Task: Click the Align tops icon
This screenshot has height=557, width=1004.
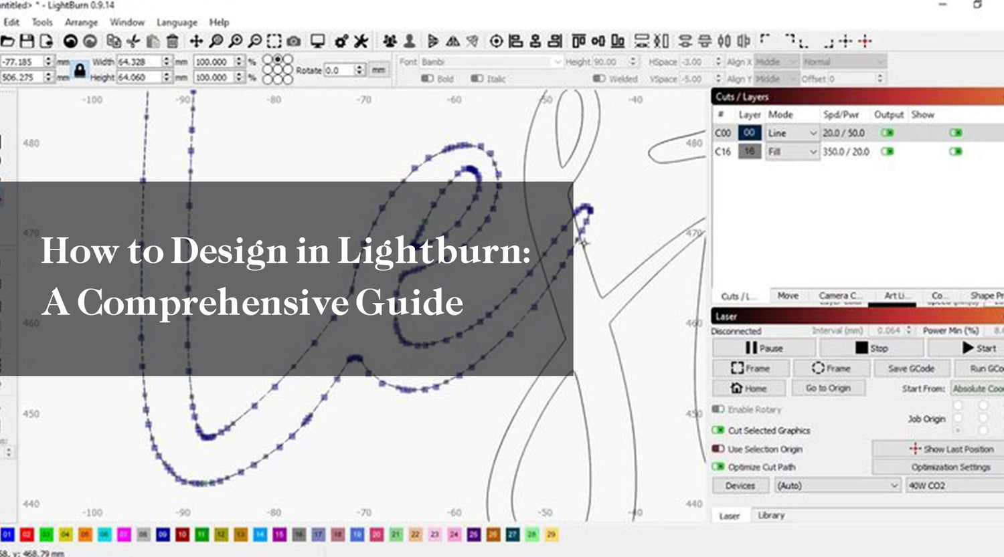Action: click(579, 41)
